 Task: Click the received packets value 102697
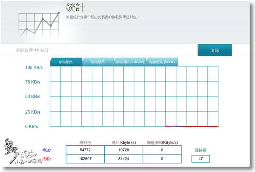pos(85,159)
